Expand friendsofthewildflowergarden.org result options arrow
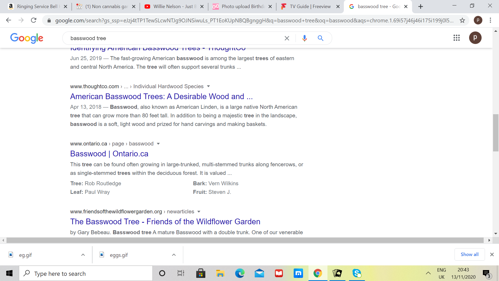 [x=199, y=212]
